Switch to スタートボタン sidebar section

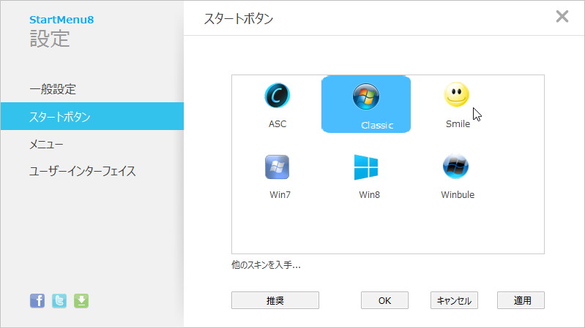pyautogui.click(x=92, y=117)
